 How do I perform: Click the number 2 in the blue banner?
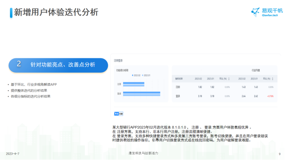point(19,64)
